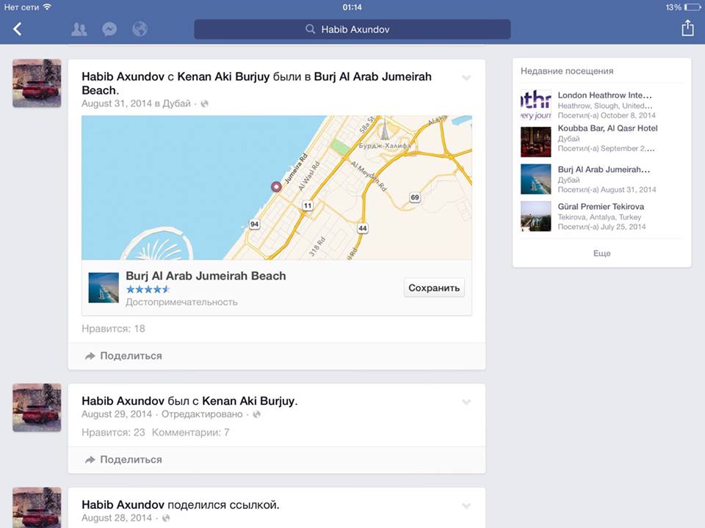
Task: Tap the back arrow icon
Action: click(x=18, y=29)
